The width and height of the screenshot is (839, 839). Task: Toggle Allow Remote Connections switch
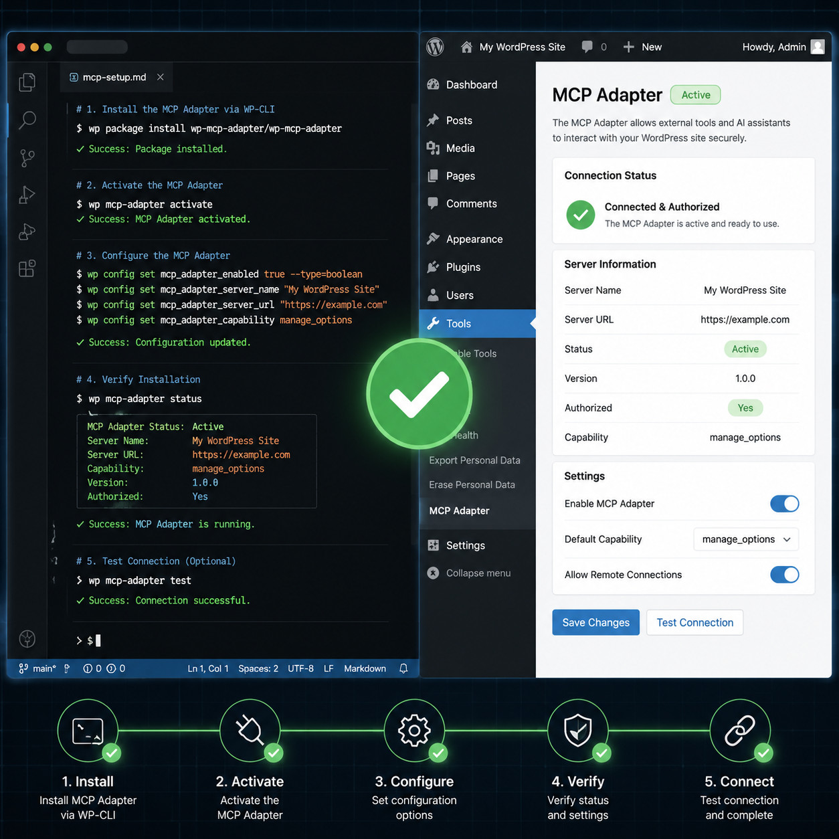click(784, 575)
